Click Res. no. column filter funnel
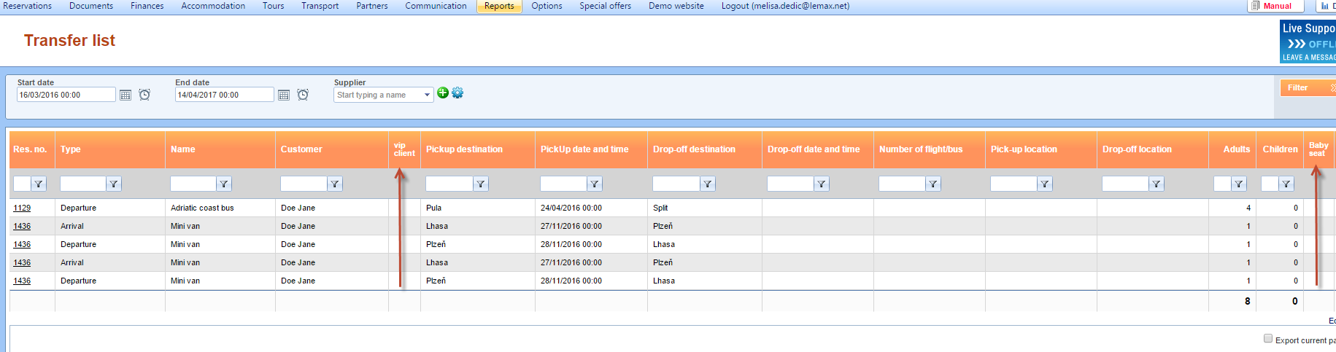The height and width of the screenshot is (352, 1336). (x=39, y=184)
